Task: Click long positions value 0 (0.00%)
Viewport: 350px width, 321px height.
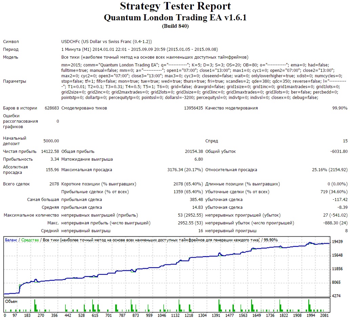Action: tap(337, 184)
